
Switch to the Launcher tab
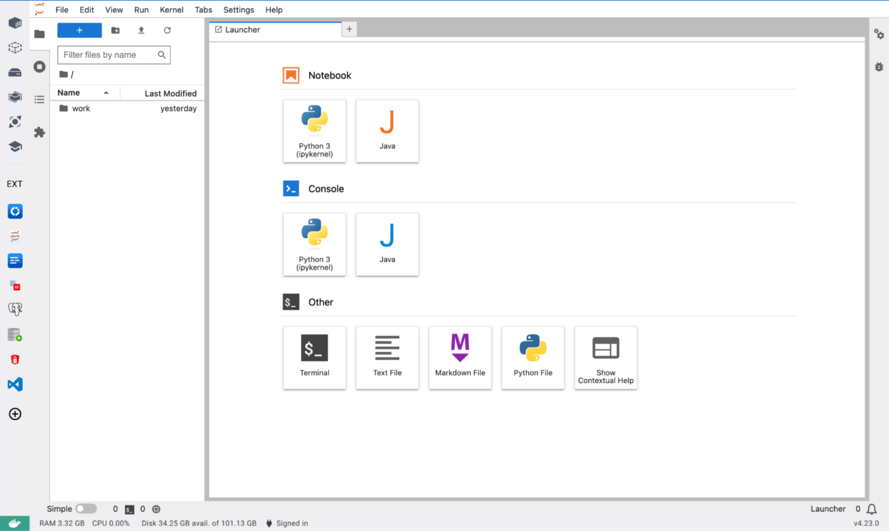pyautogui.click(x=243, y=30)
